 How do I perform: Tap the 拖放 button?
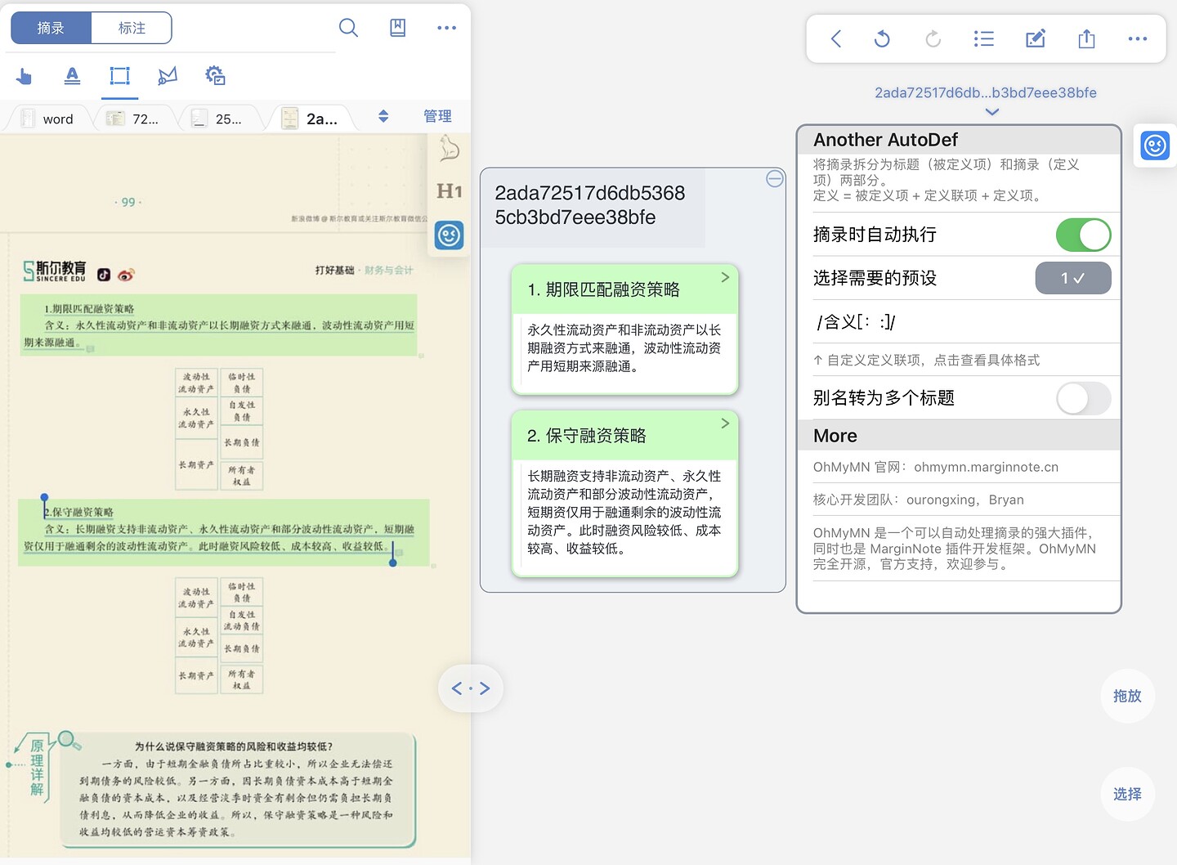[1127, 696]
